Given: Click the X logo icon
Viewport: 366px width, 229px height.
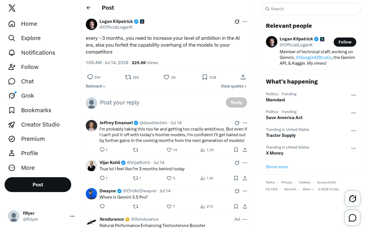Looking at the screenshot, I should 12,8.
